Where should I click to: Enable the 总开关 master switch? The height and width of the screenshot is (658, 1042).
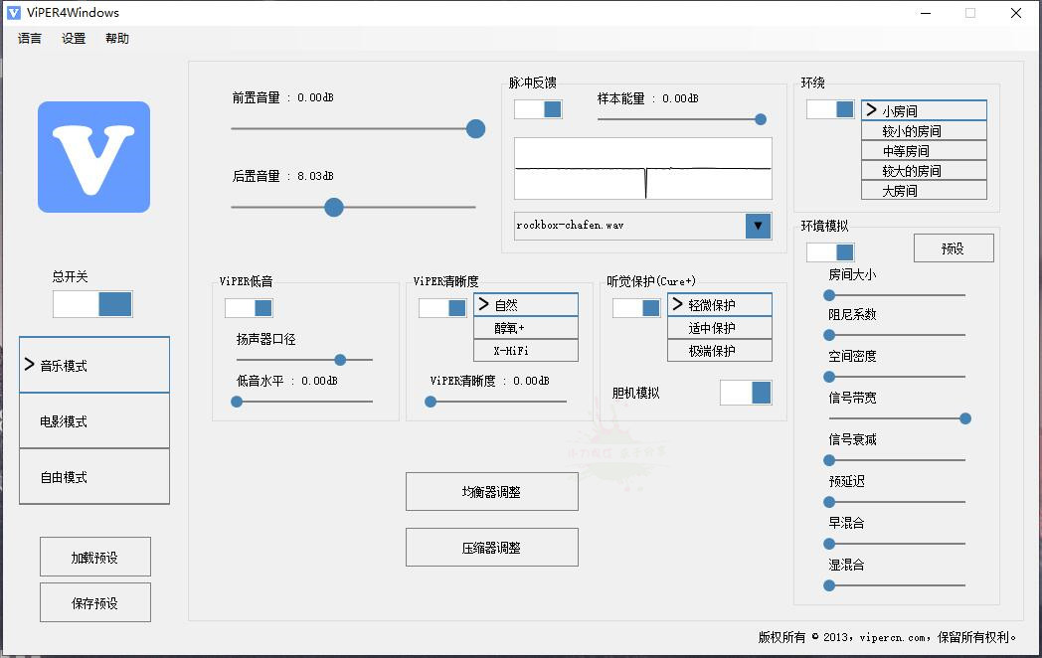tap(92, 306)
